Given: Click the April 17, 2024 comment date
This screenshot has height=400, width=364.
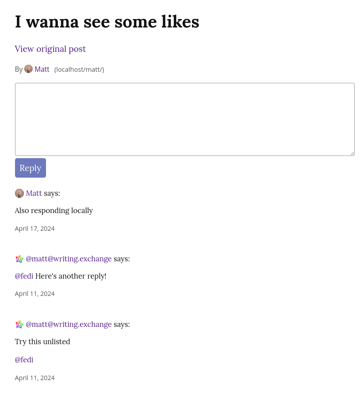Looking at the screenshot, I should pyautogui.click(x=34, y=229).
